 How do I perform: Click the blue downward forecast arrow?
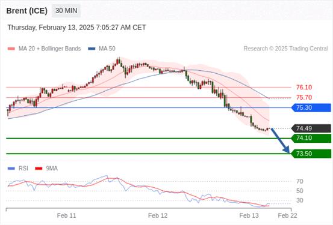click(x=280, y=140)
